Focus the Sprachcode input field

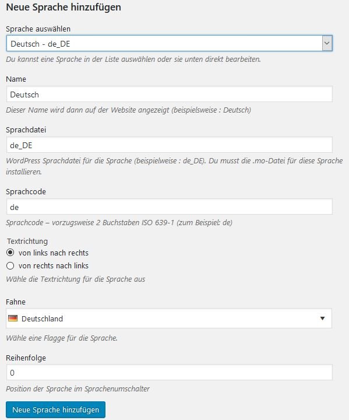169,206
